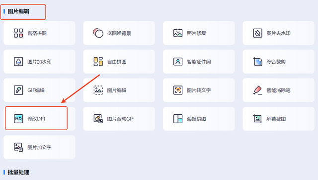Click the 智能消除笔 eraser pen icon
The height and width of the screenshot is (180, 318).
pos(257,90)
